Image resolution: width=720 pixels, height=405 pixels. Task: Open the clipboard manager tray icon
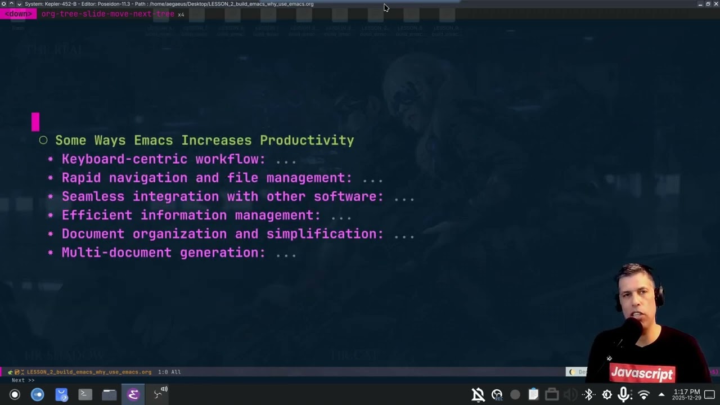pyautogui.click(x=533, y=394)
